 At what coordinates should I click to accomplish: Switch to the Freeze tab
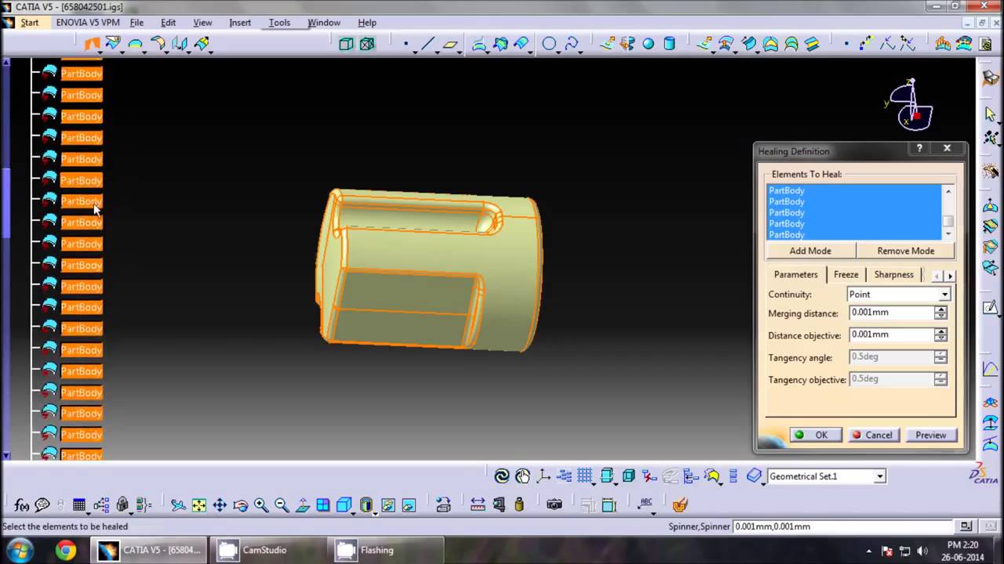(846, 275)
